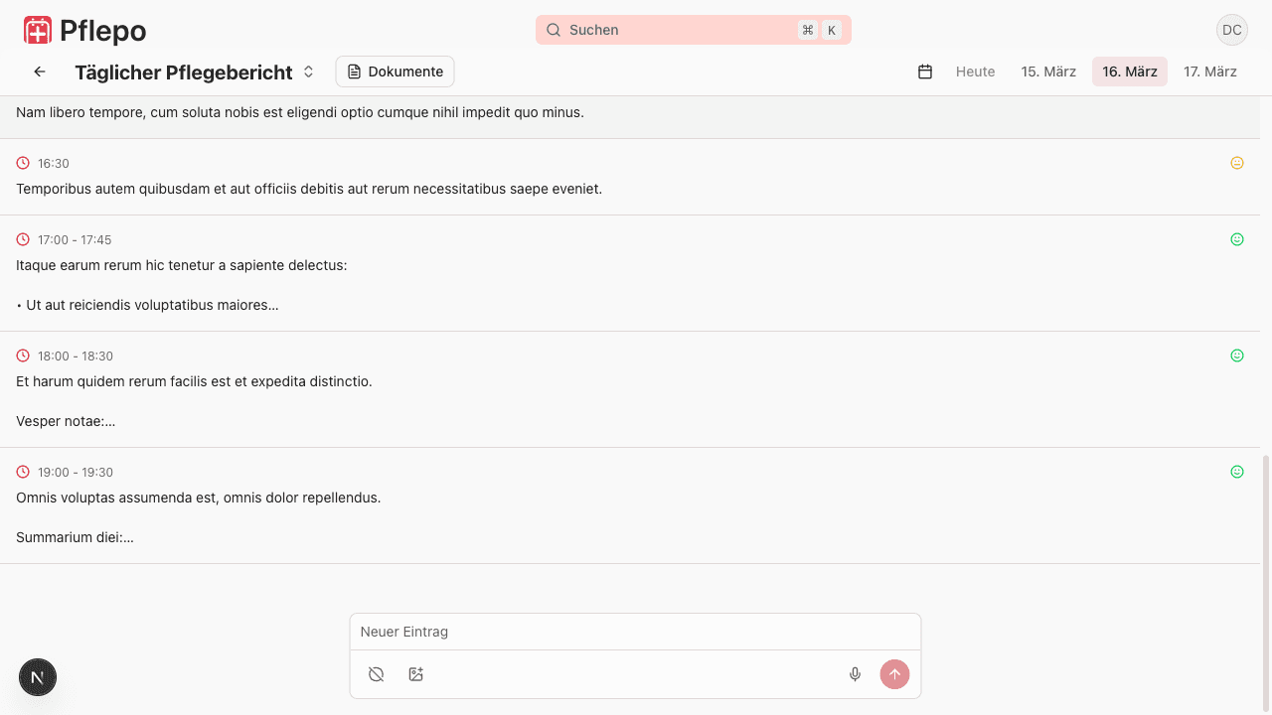Switch to the 15. März date

click(x=1048, y=71)
